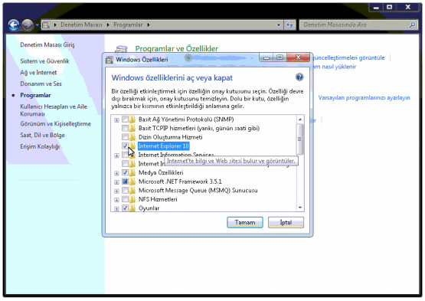Viewport: 425px width, 301px height.
Task: Click the Windows Özellikleri title bar icon
Action: coord(110,60)
